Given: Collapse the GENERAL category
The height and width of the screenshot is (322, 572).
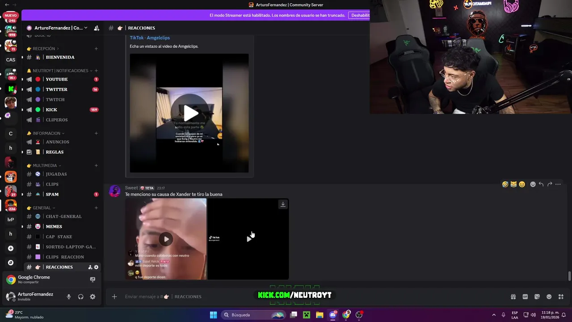Looking at the screenshot, I should click(42, 208).
